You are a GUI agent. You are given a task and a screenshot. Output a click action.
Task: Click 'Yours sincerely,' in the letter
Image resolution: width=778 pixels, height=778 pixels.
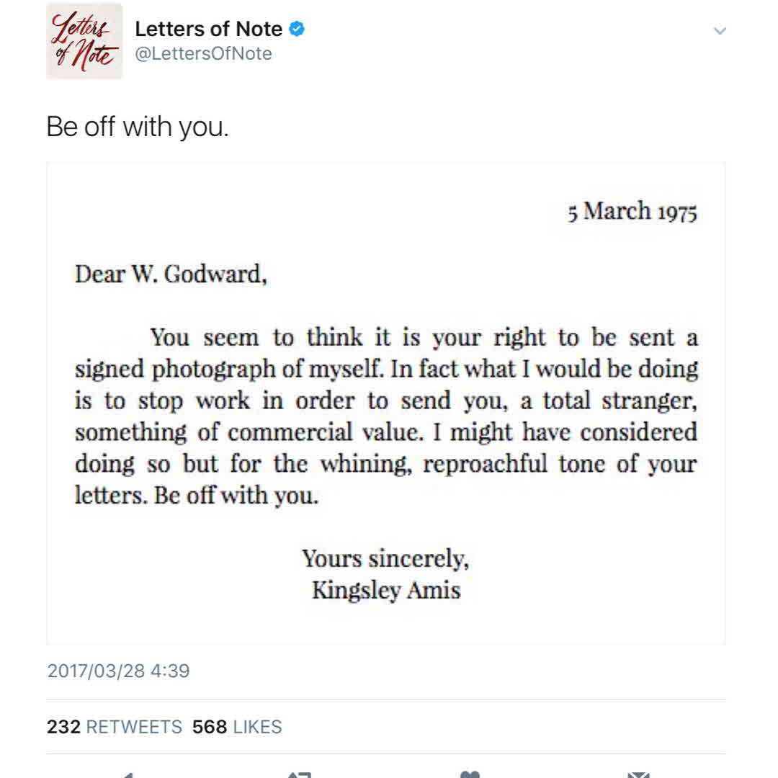pyautogui.click(x=385, y=558)
